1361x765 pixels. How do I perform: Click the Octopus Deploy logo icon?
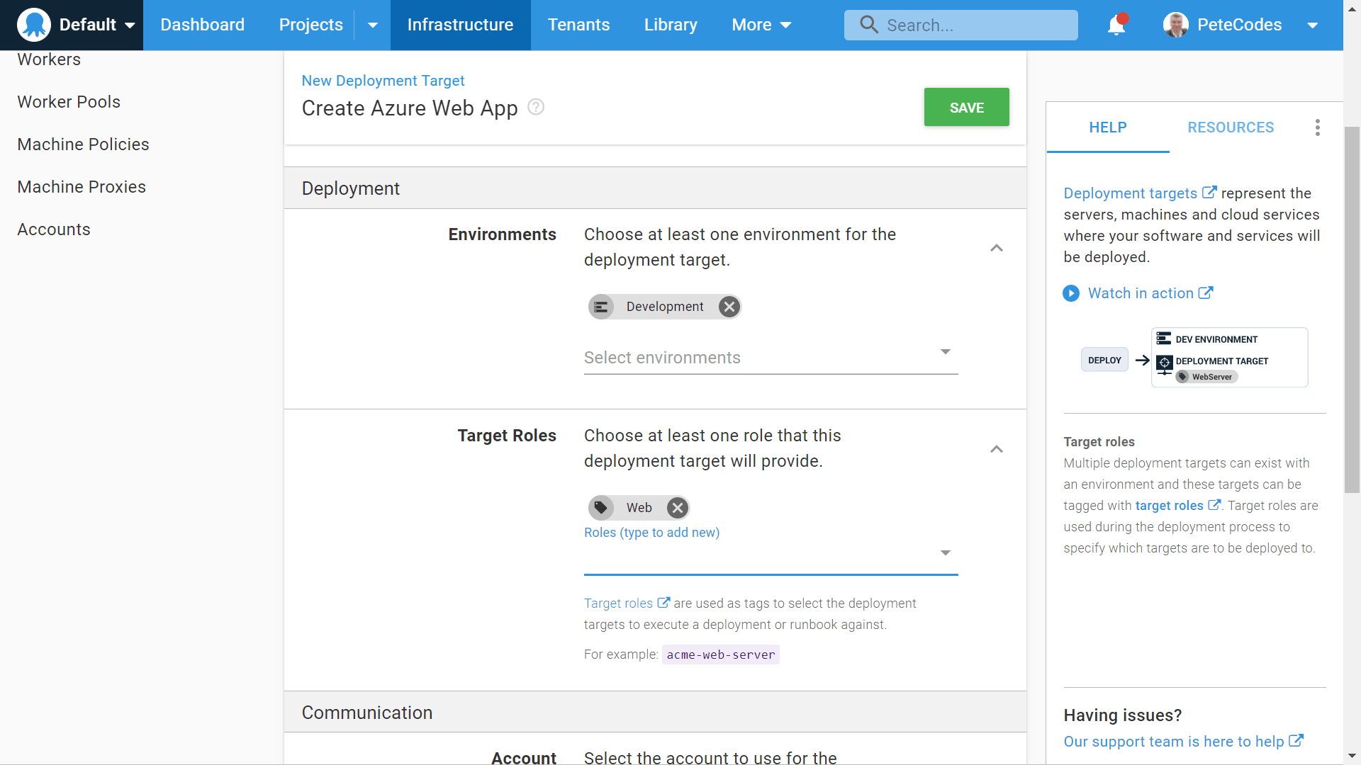(x=34, y=25)
